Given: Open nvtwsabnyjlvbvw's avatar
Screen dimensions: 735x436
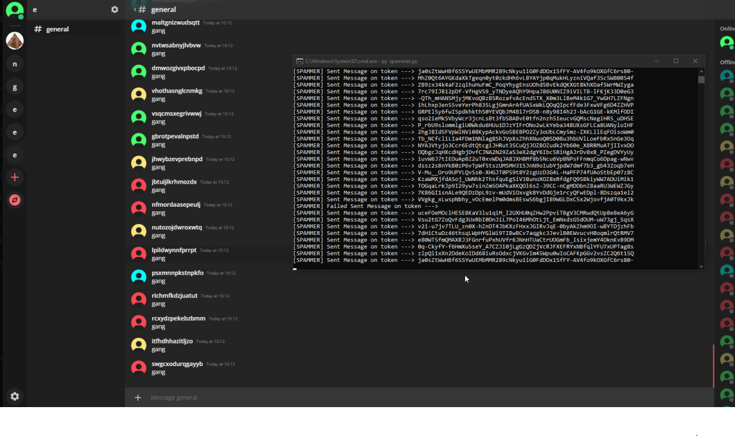Looking at the screenshot, I should [x=138, y=49].
